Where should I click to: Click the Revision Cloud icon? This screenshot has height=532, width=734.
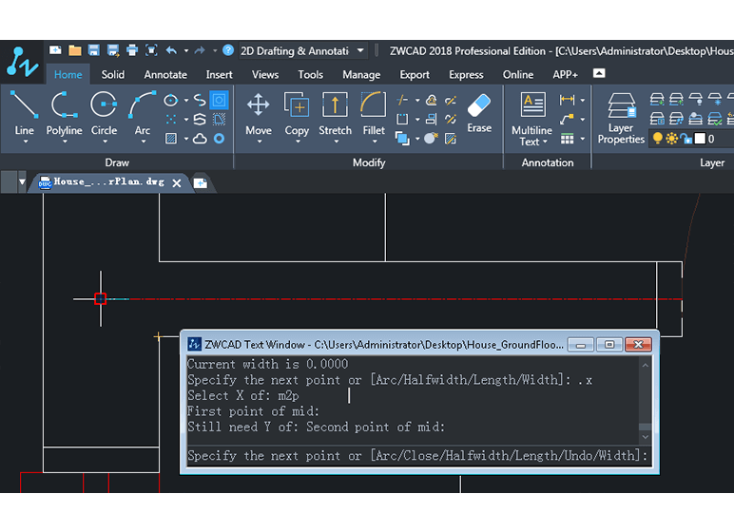200,139
